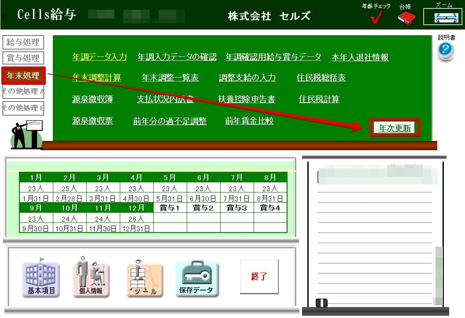Switch to the 年末処理 tab
This screenshot has width=465, height=318.
(x=23, y=75)
